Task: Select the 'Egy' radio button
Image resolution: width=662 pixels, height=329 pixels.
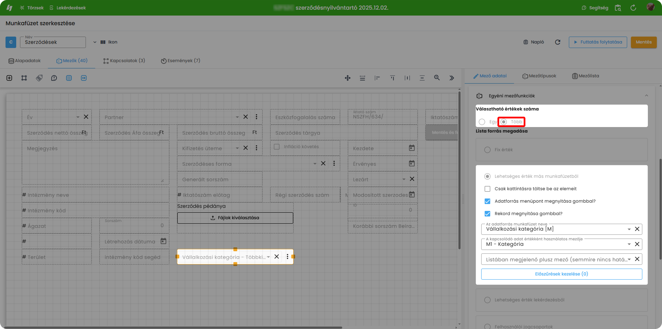Action: pos(482,122)
